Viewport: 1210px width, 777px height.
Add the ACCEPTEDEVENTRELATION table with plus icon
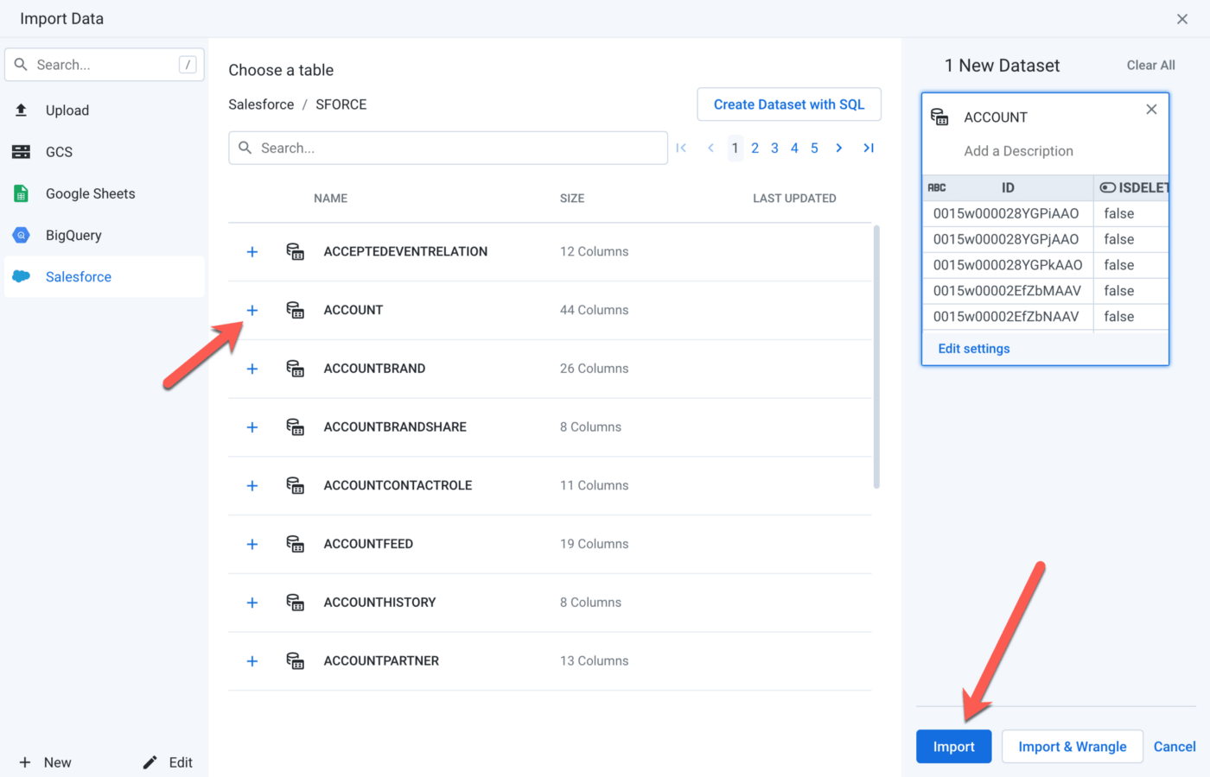(x=252, y=252)
